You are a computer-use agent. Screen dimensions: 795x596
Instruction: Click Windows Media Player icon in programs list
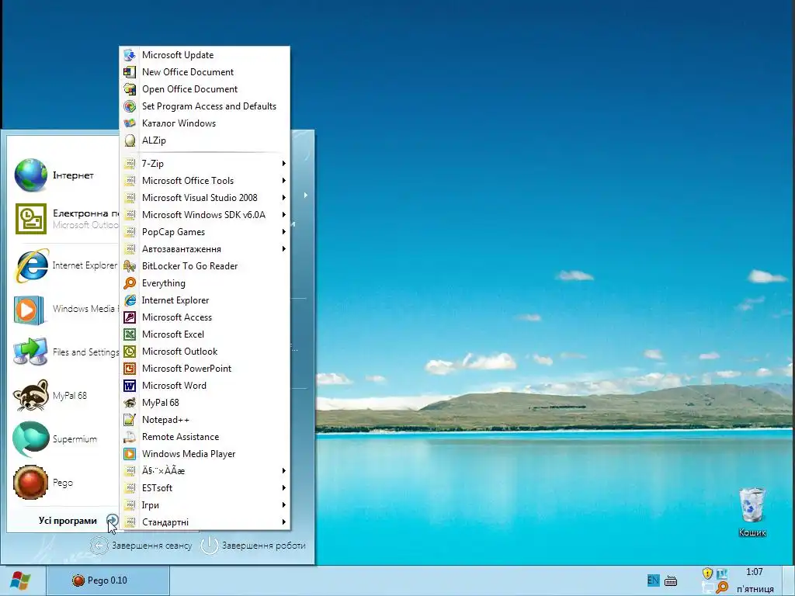pyautogui.click(x=130, y=453)
